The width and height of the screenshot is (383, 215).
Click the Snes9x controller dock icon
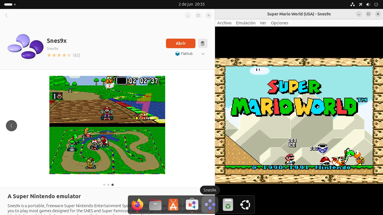pos(210,205)
